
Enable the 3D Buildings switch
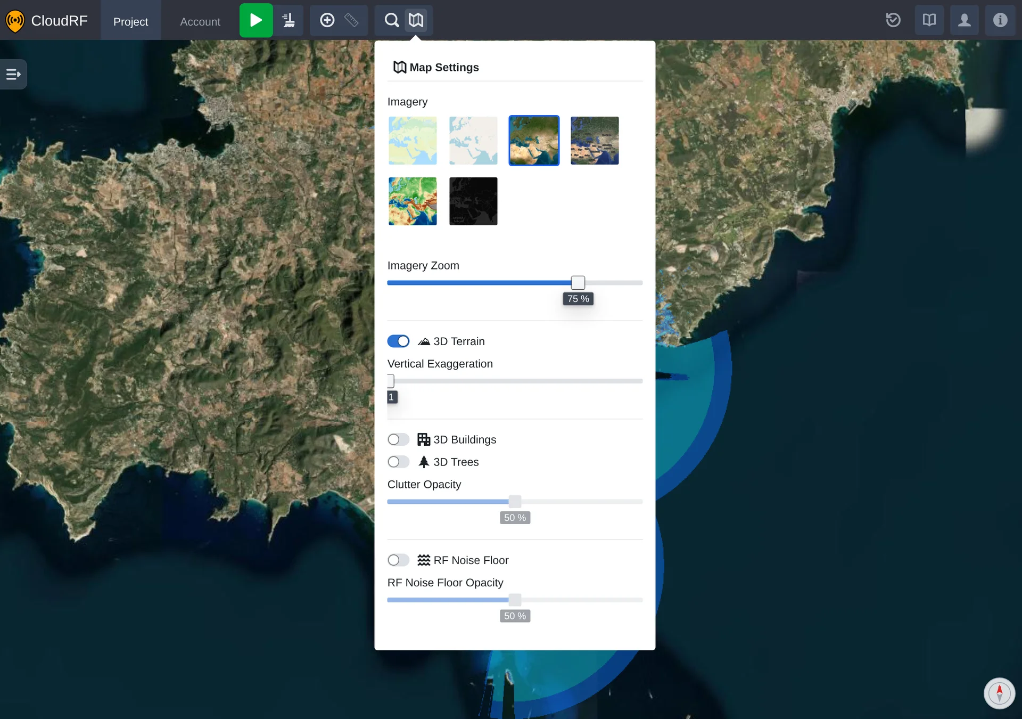tap(398, 439)
